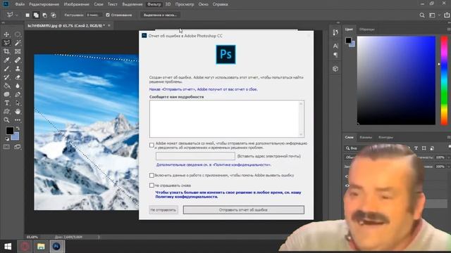
Task: Select the Path Selection tool
Action: coord(18,103)
